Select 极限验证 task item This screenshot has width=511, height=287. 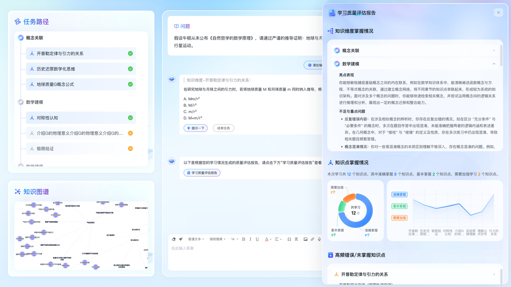(81, 149)
